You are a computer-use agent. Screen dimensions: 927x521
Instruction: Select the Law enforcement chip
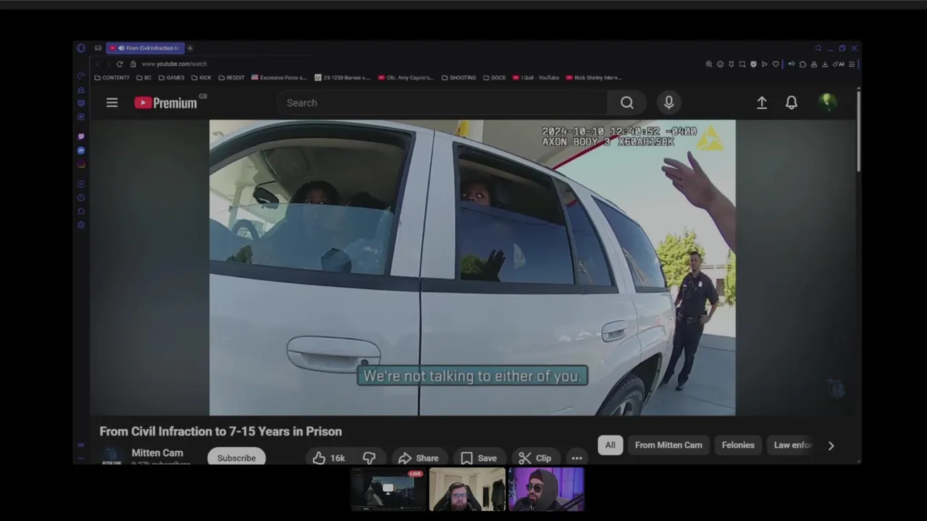tap(792, 445)
